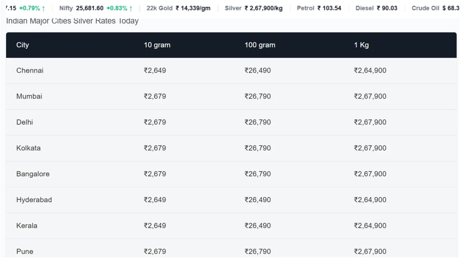
Task: Select the Chennai row city name
Action: tap(30, 71)
